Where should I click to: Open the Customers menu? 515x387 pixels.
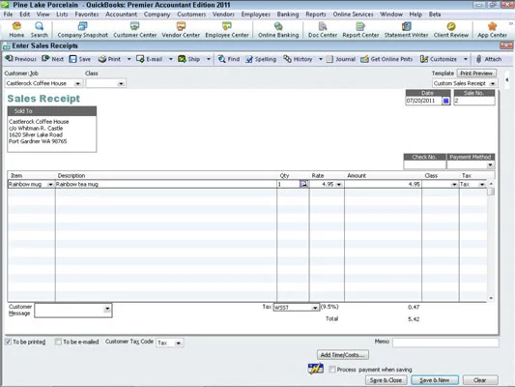point(191,15)
